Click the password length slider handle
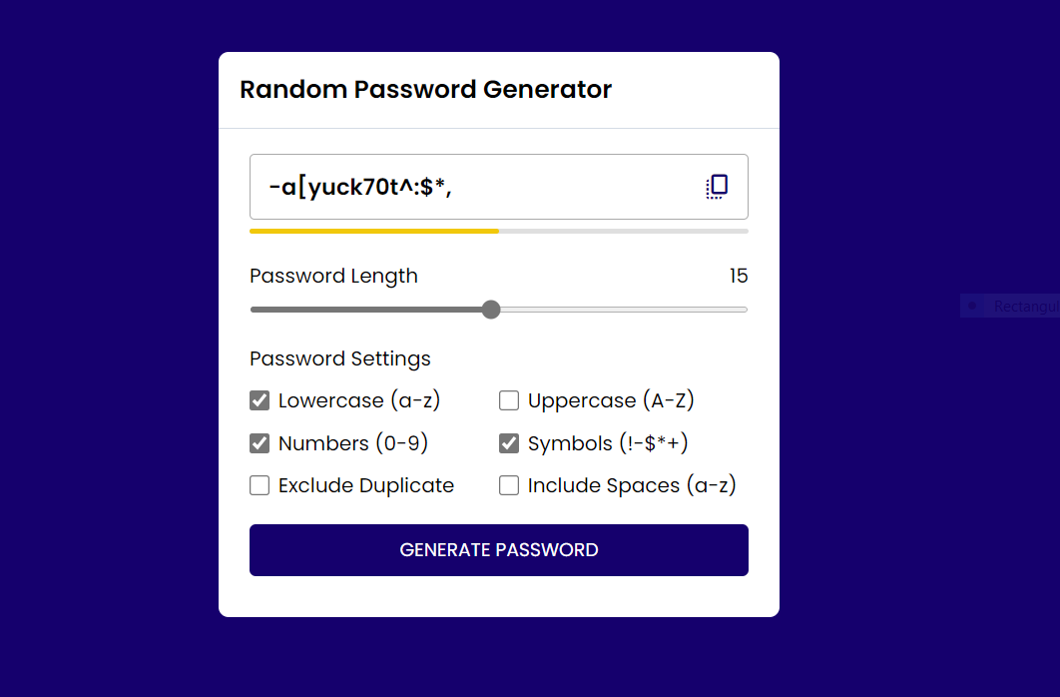The image size is (1060, 697). pos(491,310)
